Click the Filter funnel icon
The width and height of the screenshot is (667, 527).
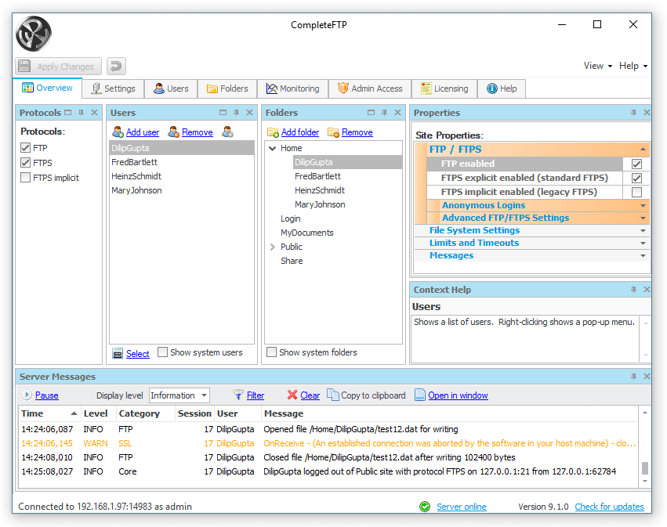[x=238, y=395]
